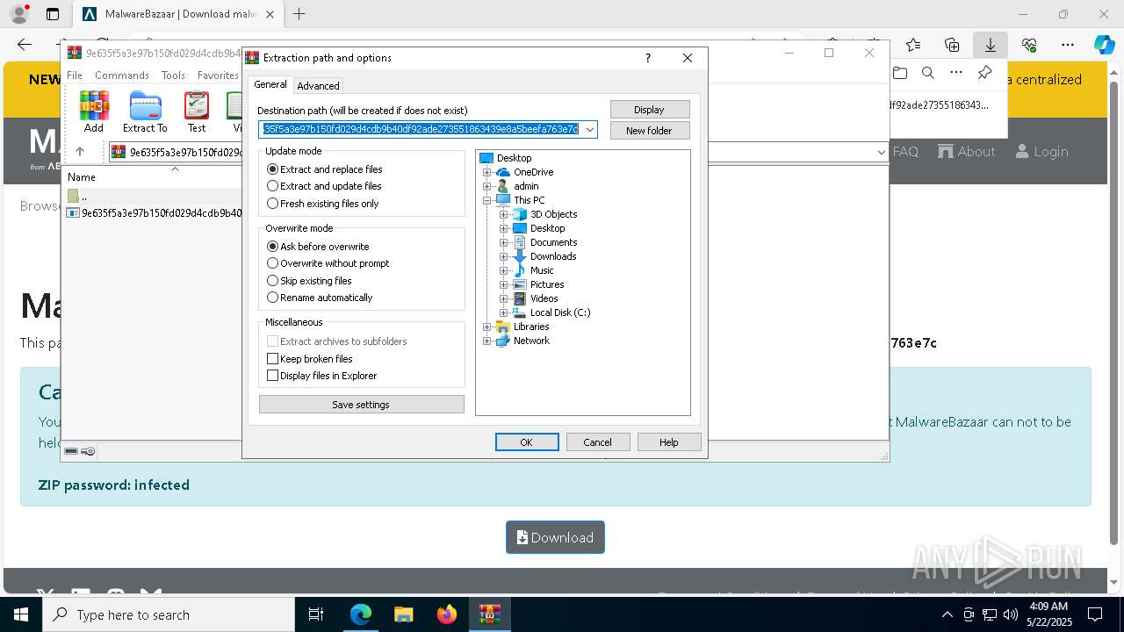
Task: Select Fresh existing files only
Action: coord(322,204)
